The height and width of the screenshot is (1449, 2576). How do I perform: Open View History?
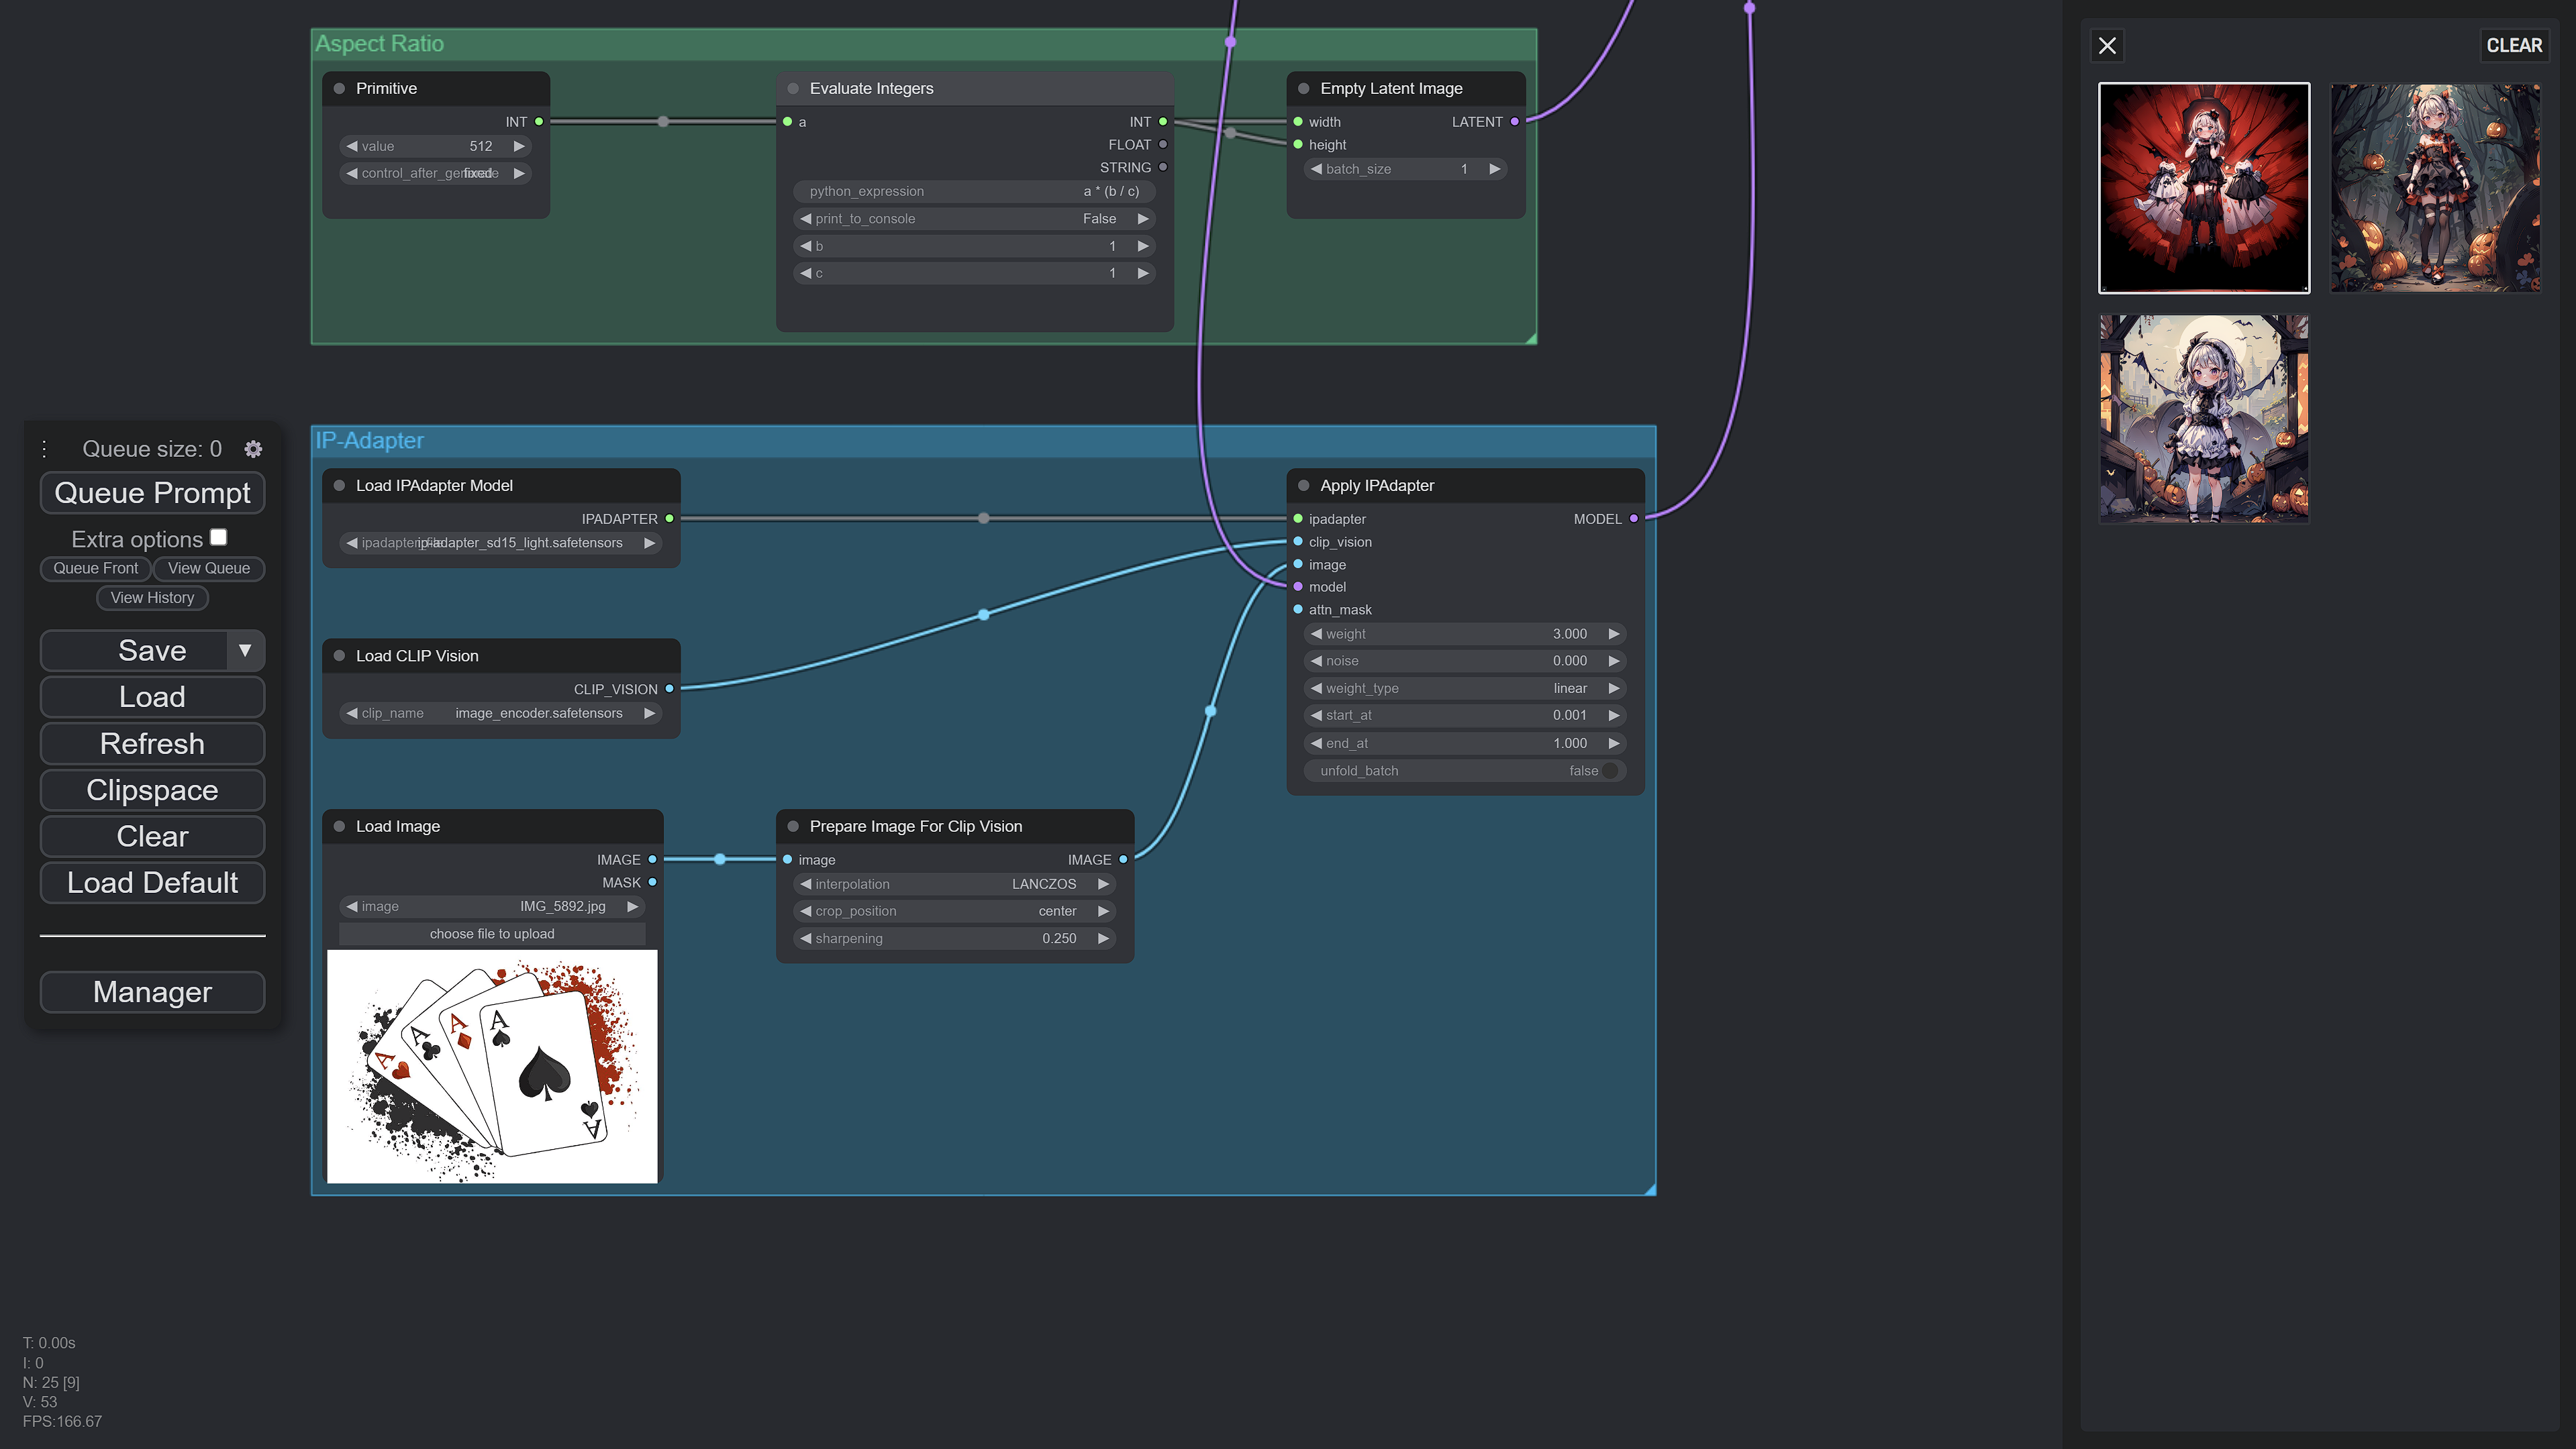(152, 598)
